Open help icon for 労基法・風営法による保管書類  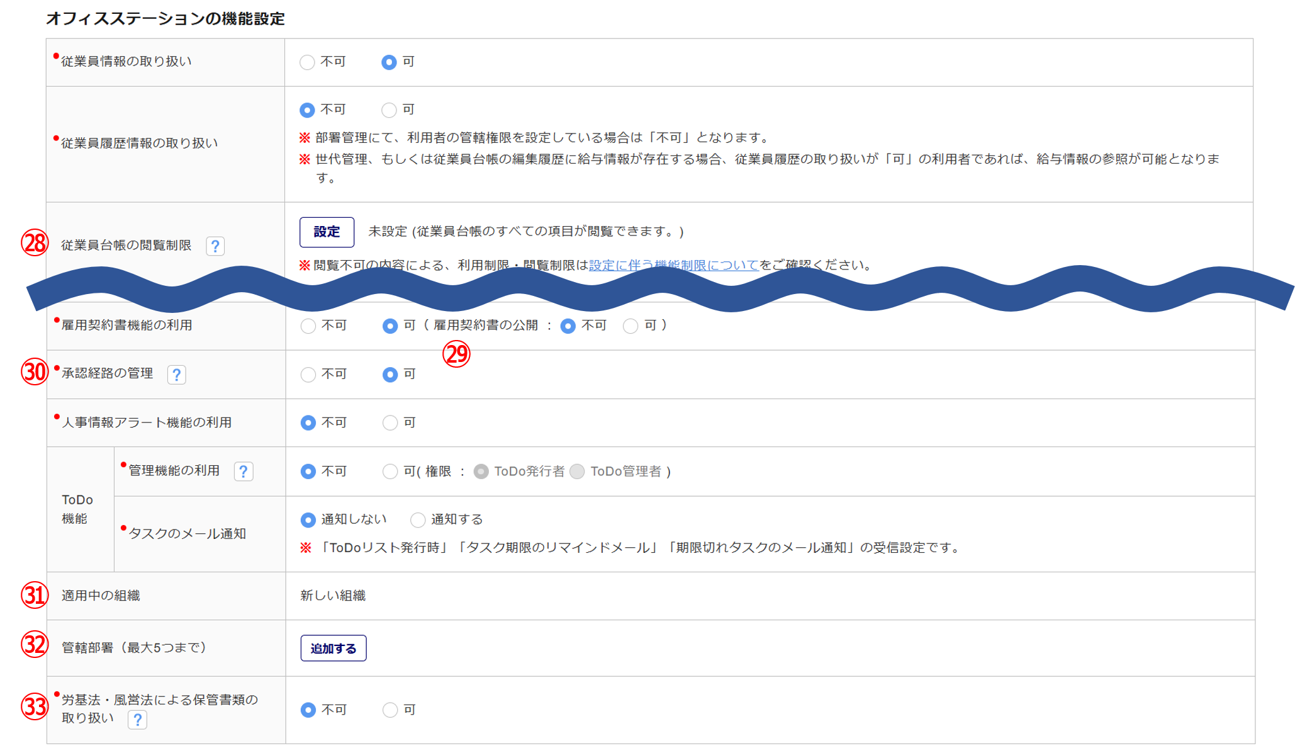(x=137, y=719)
